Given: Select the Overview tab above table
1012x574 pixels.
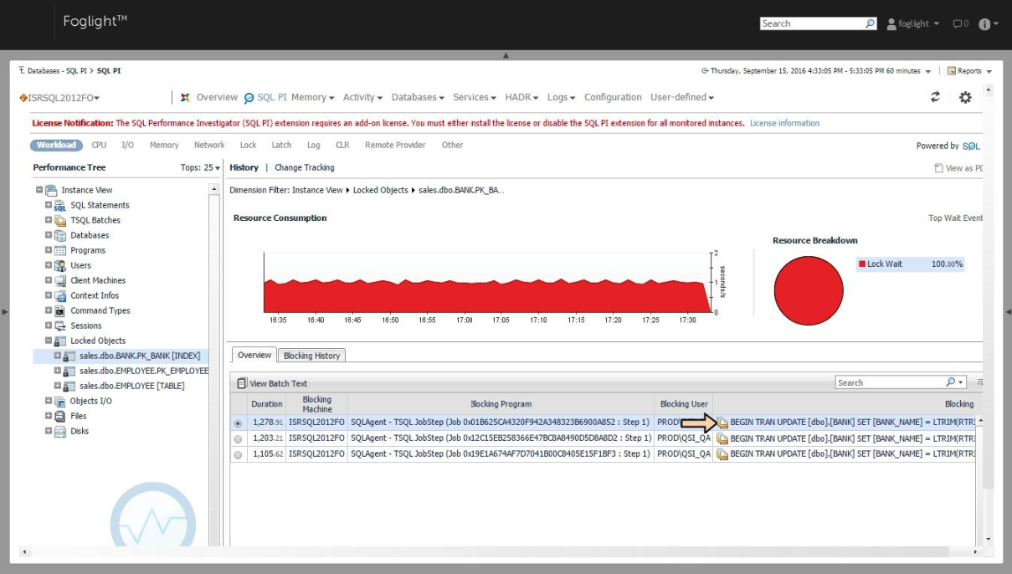Looking at the screenshot, I should tap(254, 355).
